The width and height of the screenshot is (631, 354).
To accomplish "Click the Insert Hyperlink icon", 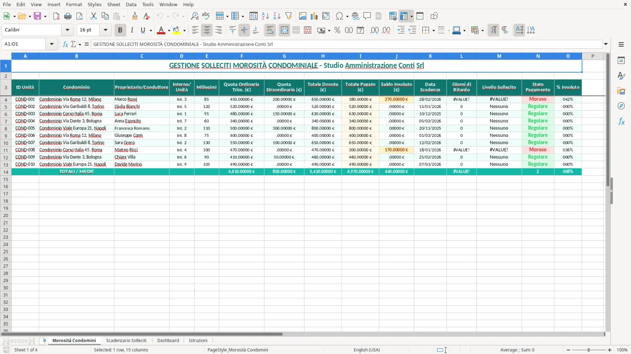I will coord(355,16).
